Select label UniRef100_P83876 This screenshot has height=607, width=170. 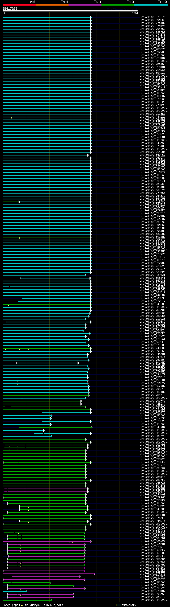coord(152,49)
